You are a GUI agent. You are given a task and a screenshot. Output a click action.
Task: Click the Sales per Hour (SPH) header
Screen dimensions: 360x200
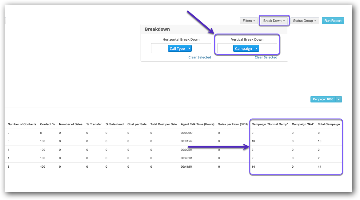233,124
